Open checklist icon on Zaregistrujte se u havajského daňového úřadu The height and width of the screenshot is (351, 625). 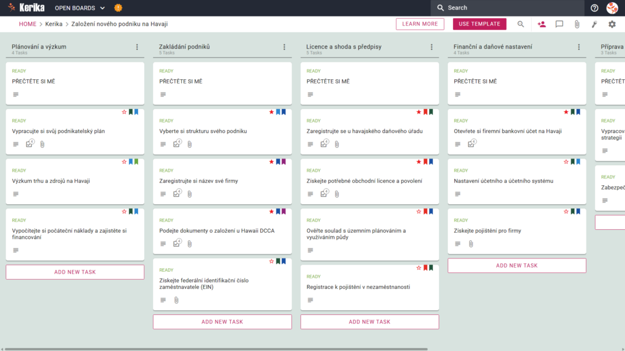click(x=325, y=143)
